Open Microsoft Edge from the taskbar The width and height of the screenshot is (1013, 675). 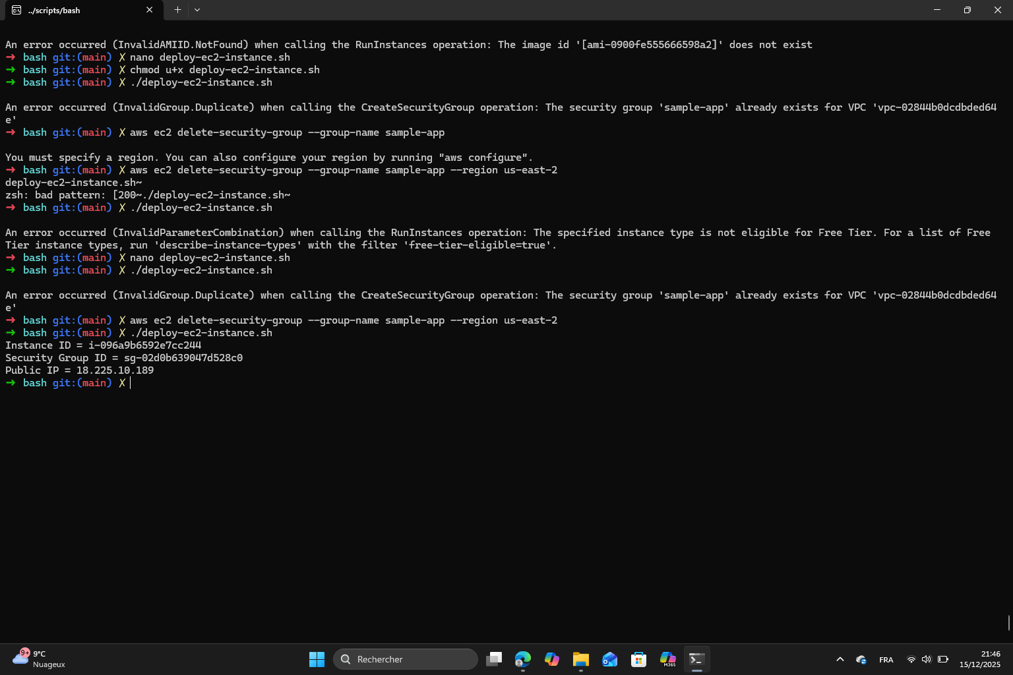(x=523, y=659)
